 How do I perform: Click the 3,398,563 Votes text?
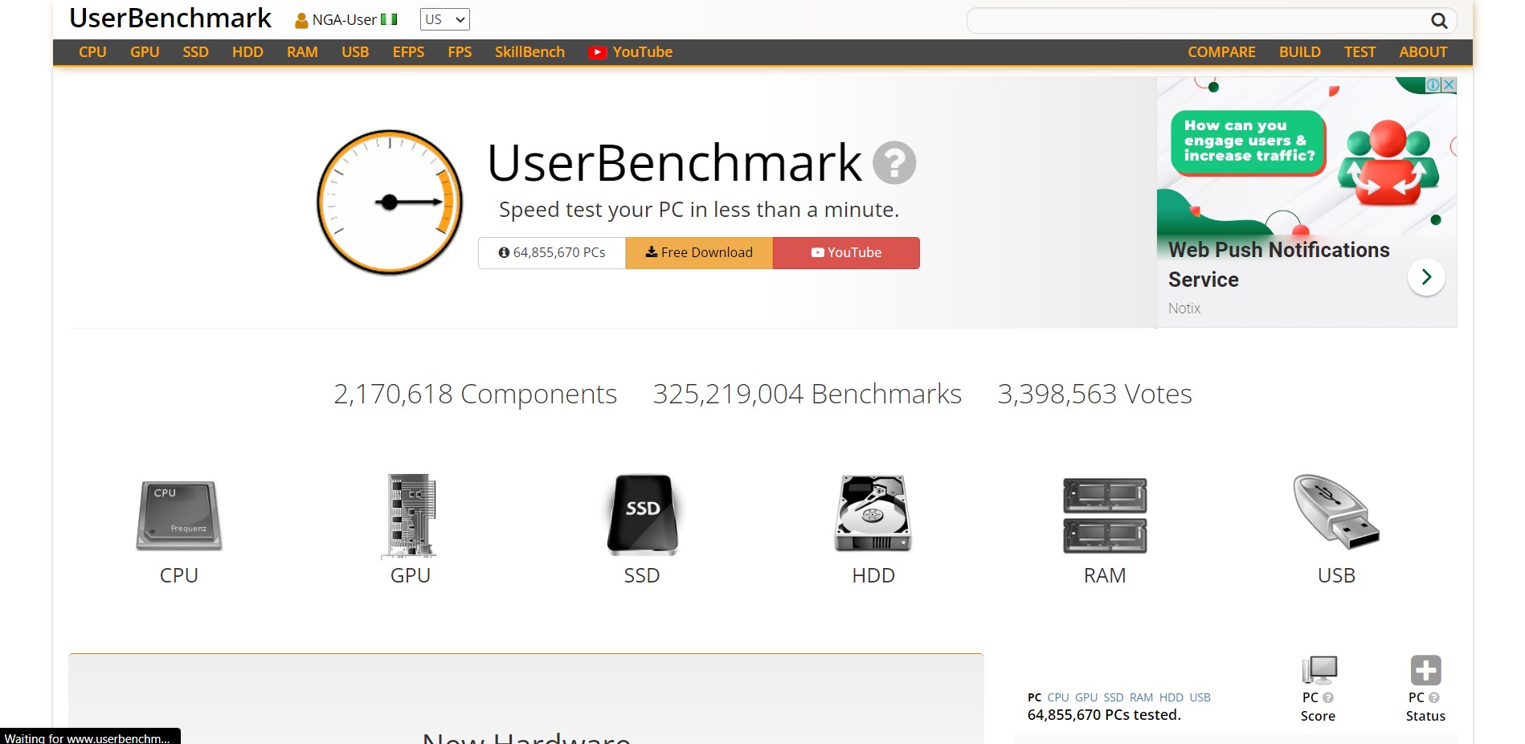(x=1094, y=394)
